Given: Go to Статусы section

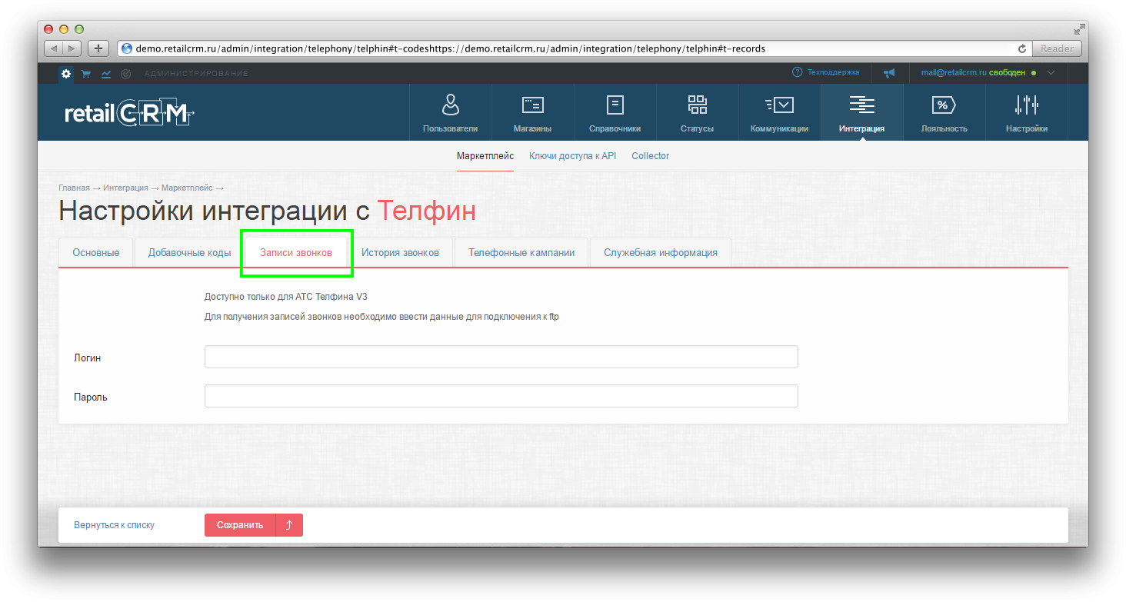Looking at the screenshot, I should [x=698, y=112].
